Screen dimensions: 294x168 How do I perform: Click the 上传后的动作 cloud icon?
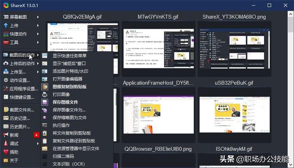pos(6,63)
